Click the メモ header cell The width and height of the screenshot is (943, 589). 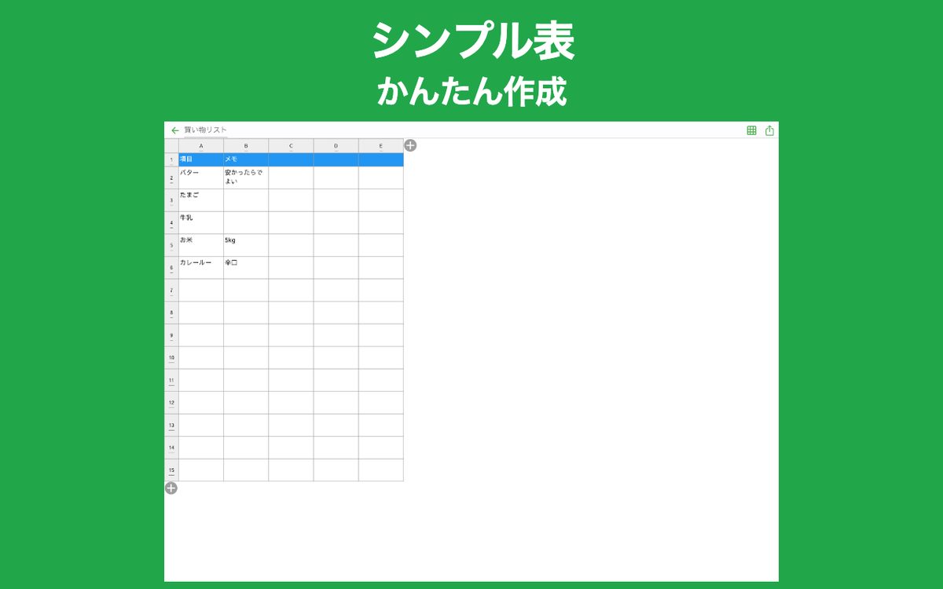pyautogui.click(x=246, y=160)
